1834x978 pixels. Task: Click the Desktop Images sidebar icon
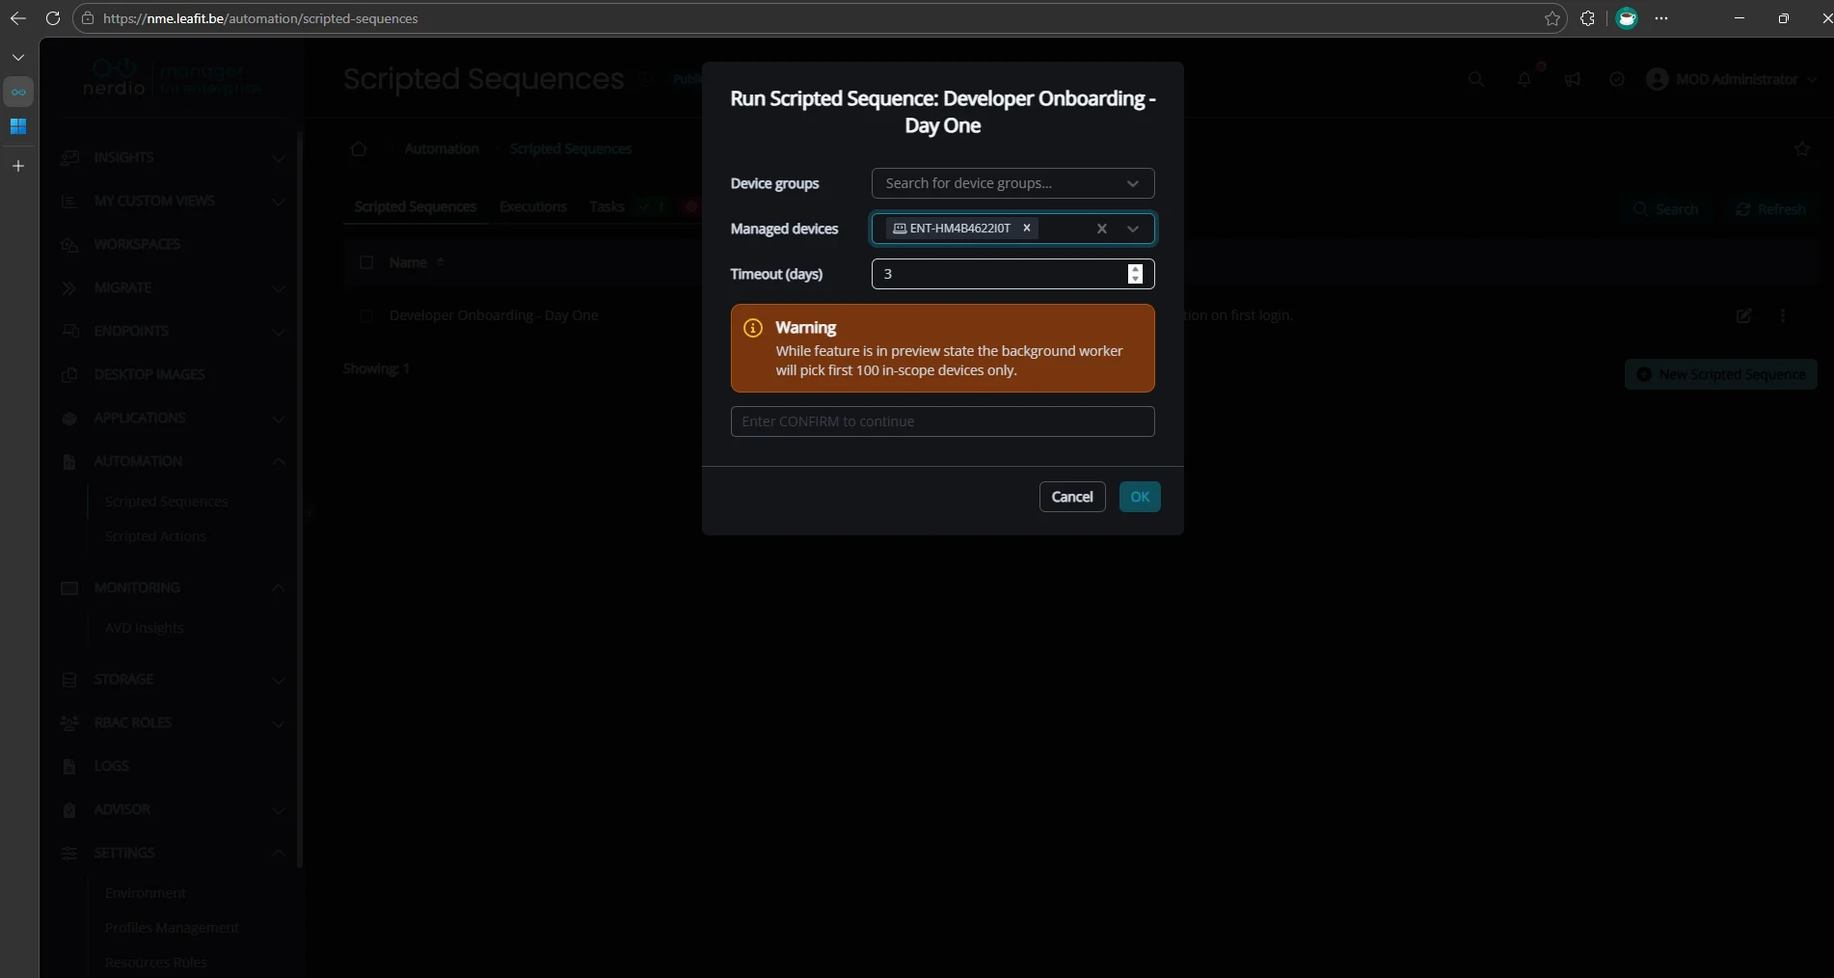69,374
